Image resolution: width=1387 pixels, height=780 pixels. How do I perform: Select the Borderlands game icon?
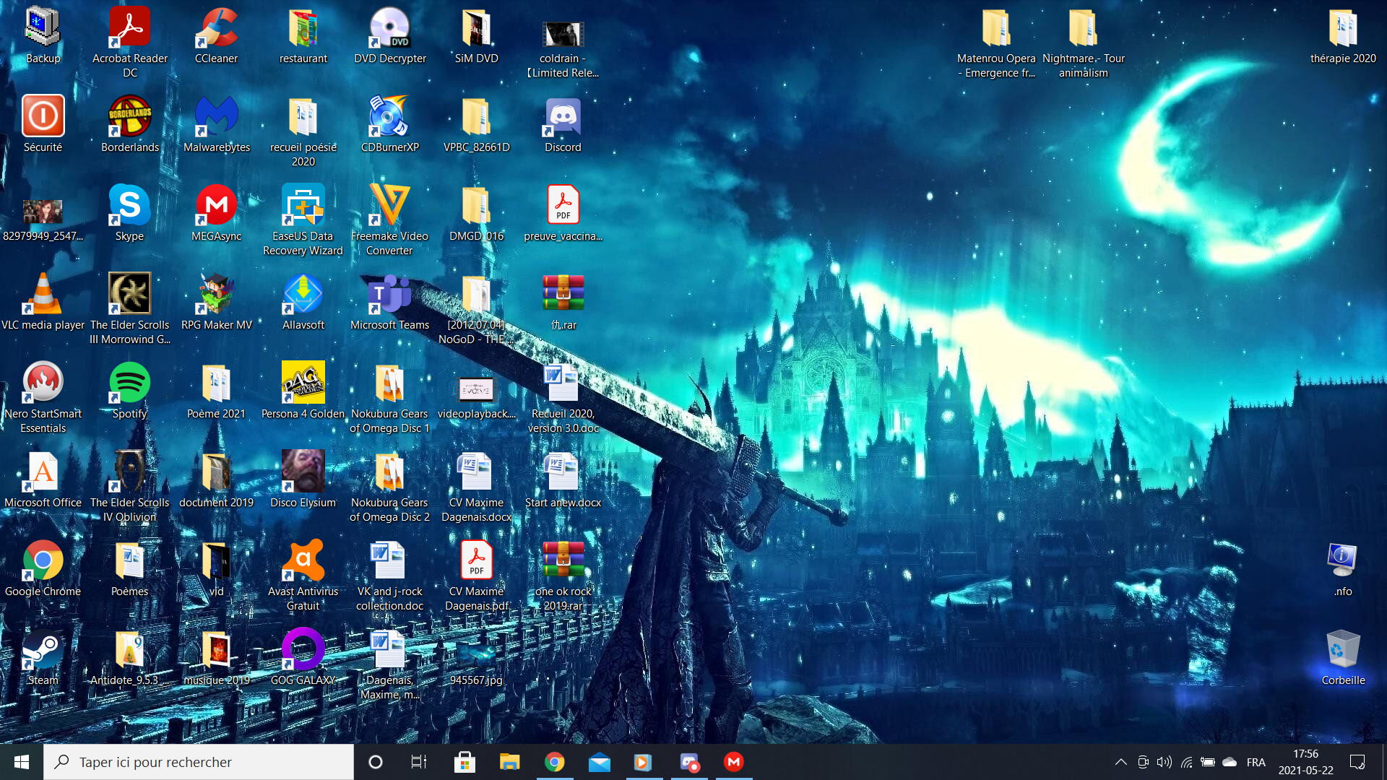click(130, 123)
